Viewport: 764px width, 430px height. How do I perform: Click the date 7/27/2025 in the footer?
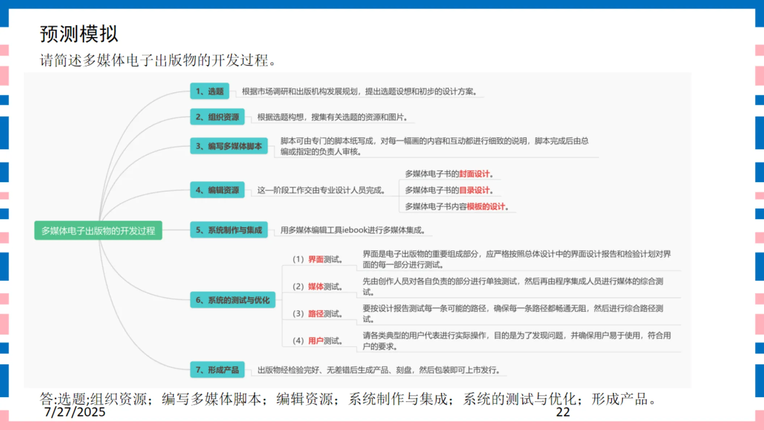75,412
